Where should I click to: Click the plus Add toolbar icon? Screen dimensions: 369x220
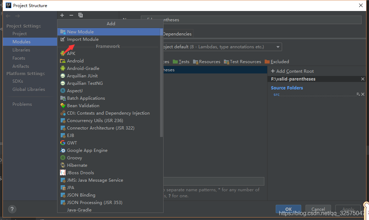(62, 15)
